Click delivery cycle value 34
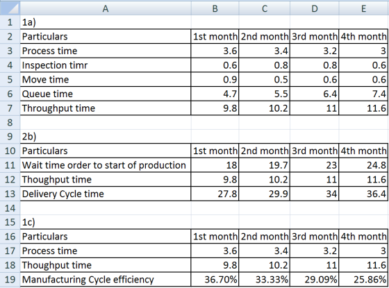 click(x=314, y=194)
